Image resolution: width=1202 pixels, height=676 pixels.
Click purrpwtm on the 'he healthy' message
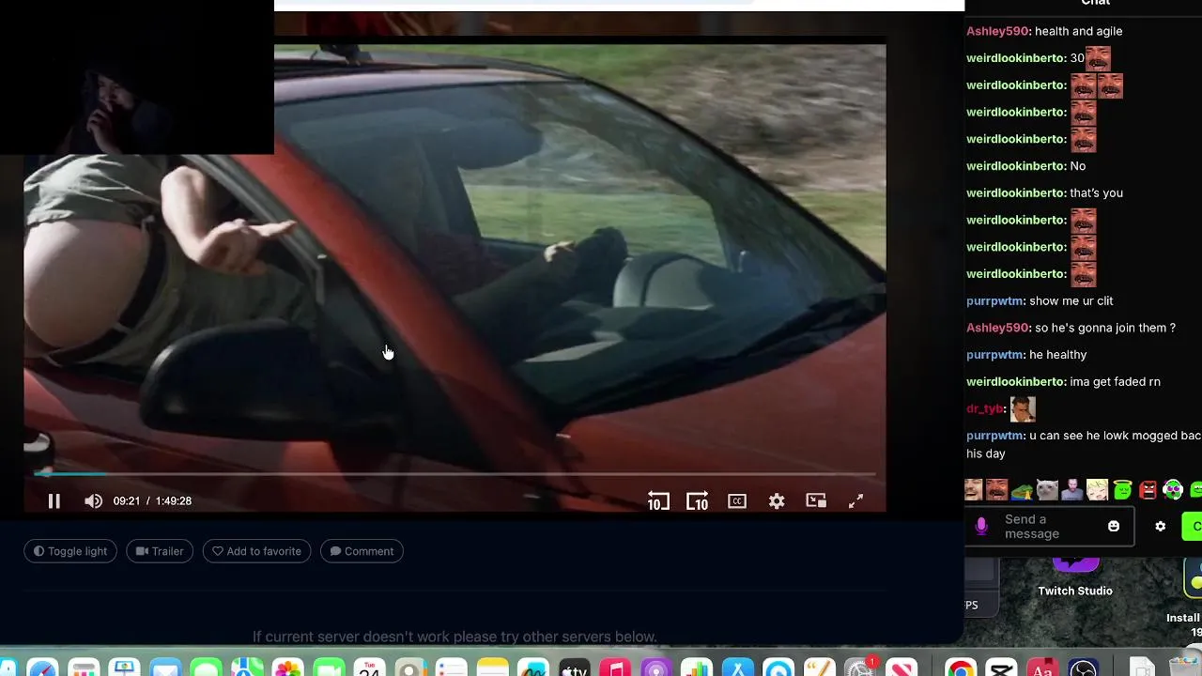(994, 355)
